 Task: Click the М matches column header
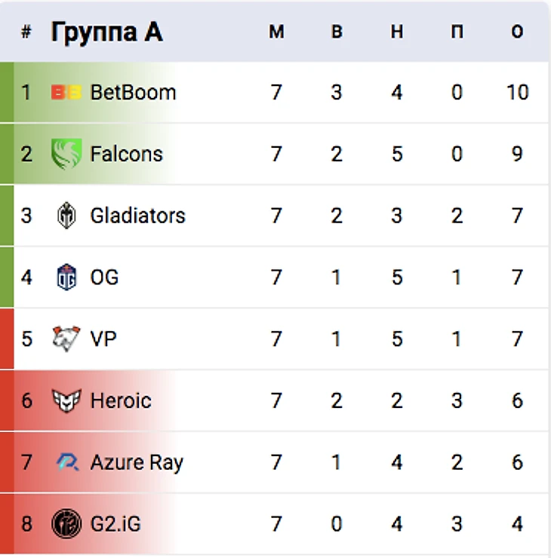pyautogui.click(x=276, y=32)
